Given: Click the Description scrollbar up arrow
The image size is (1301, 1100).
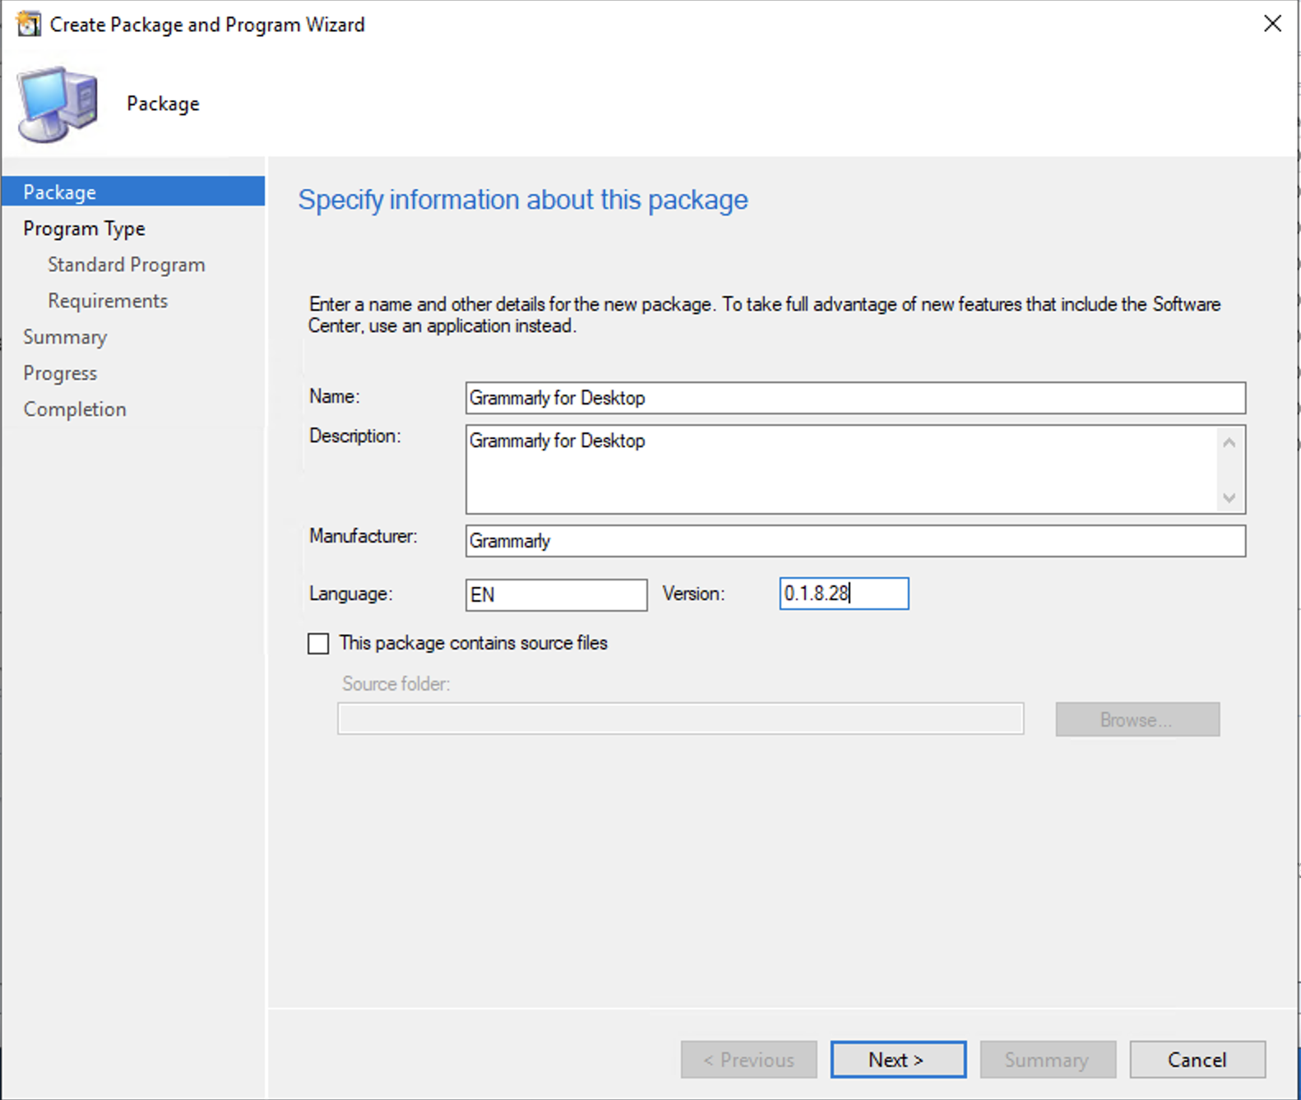Looking at the screenshot, I should 1229,443.
